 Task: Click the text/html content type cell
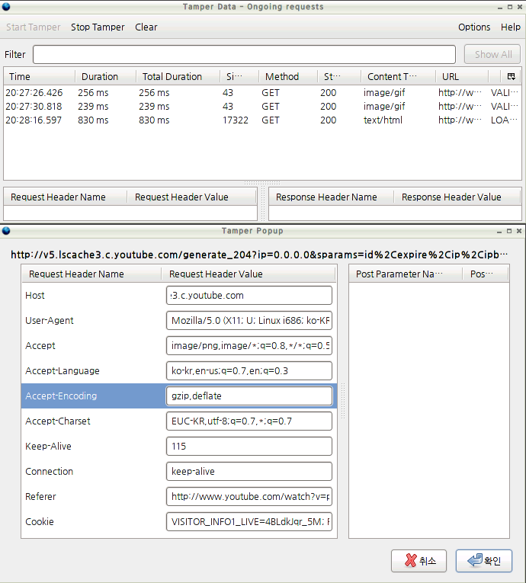(383, 120)
